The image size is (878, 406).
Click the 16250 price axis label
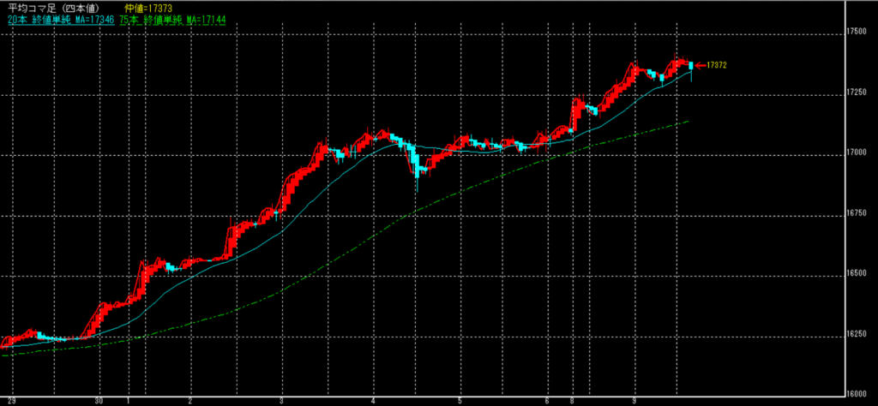tap(859, 334)
